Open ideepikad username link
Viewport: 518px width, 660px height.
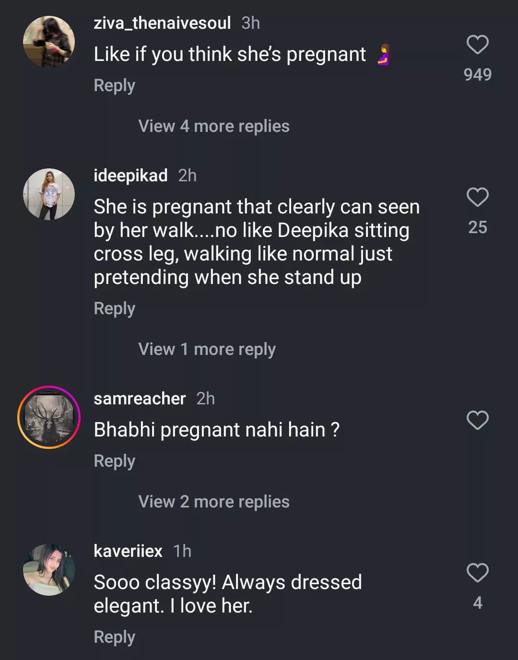(130, 176)
